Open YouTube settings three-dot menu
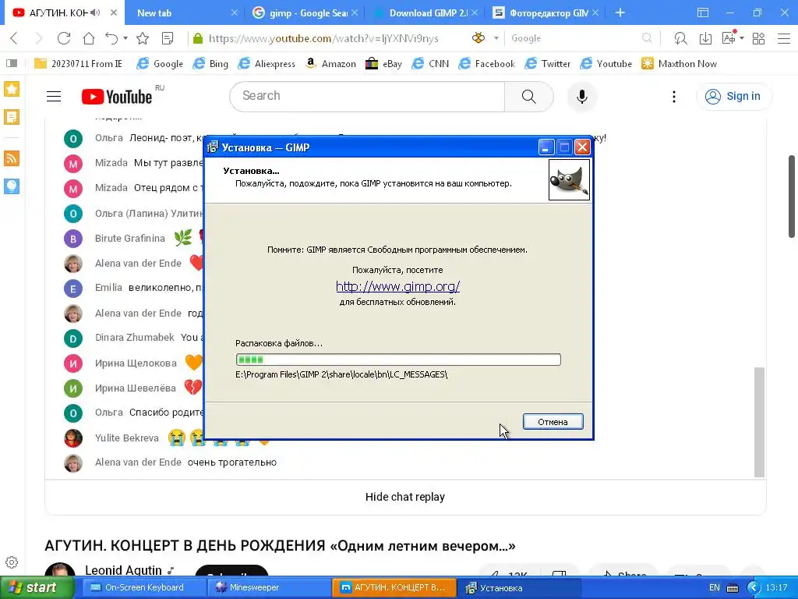This screenshot has width=798, height=599. 674,96
